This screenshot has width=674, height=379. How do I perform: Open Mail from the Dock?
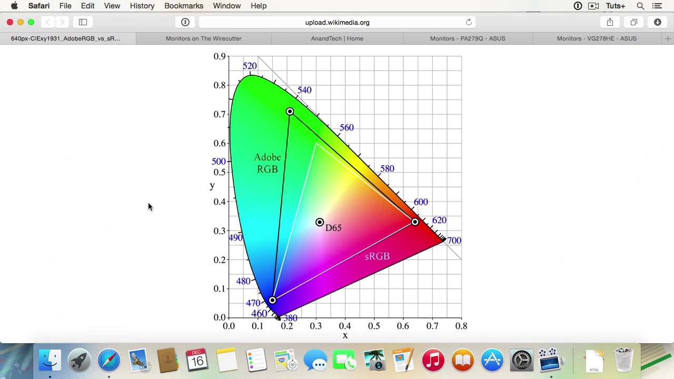tap(138, 361)
